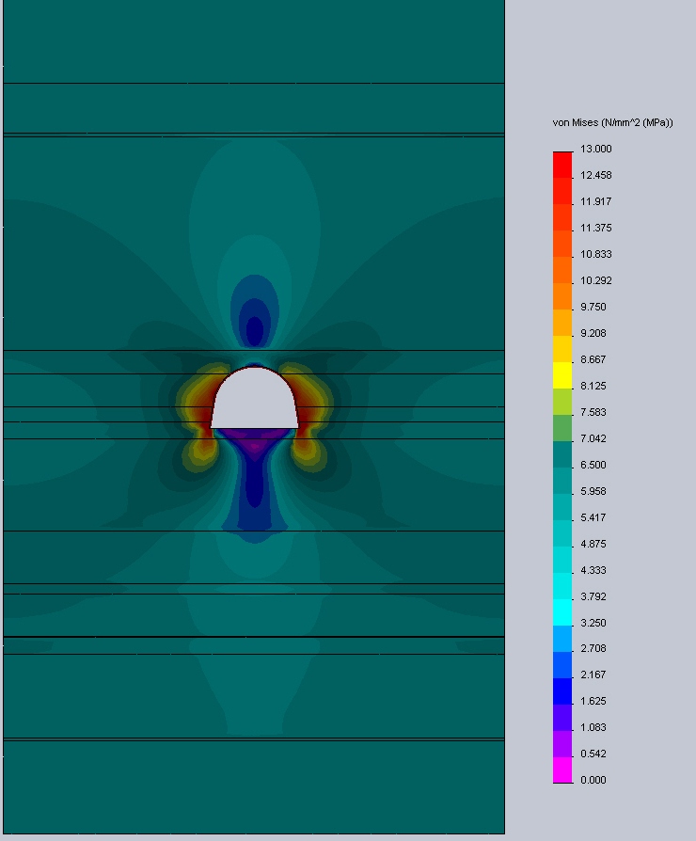
Task: Select the 10.833 legend value
Action: (x=595, y=254)
